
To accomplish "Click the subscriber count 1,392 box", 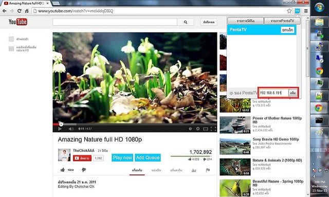I will coord(98,158).
